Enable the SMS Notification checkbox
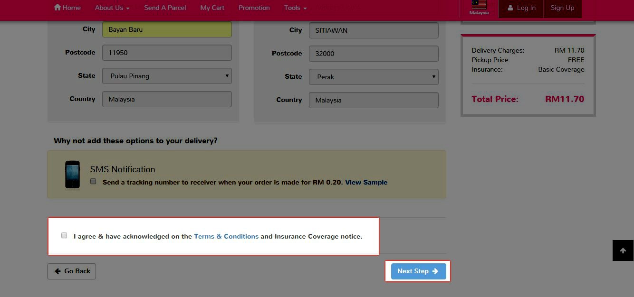Image resolution: width=634 pixels, height=297 pixels. tap(93, 182)
